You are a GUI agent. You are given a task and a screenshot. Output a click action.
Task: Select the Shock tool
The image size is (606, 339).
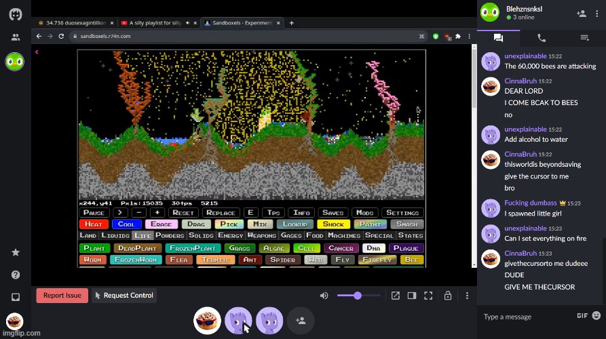(x=333, y=224)
